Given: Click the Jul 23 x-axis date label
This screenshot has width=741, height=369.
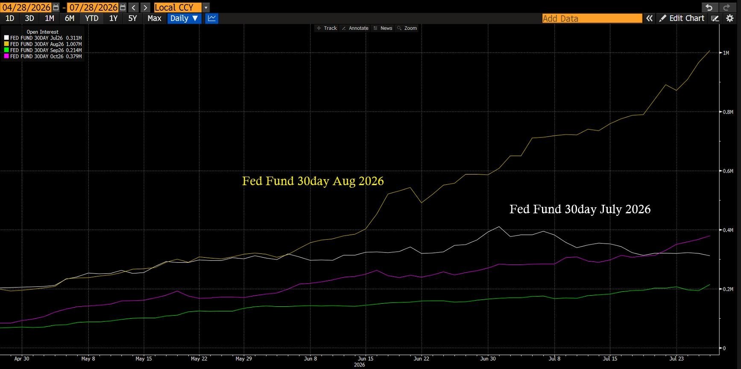Looking at the screenshot, I should tap(677, 359).
